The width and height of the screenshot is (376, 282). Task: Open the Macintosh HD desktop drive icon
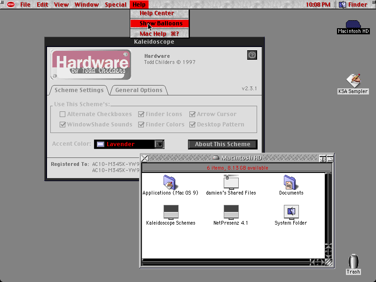(x=353, y=24)
